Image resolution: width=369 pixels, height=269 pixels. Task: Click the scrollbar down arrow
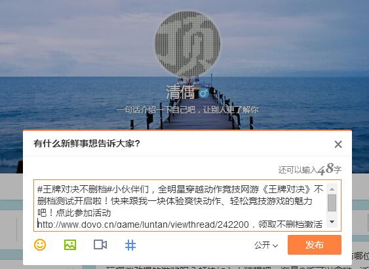pos(332,222)
